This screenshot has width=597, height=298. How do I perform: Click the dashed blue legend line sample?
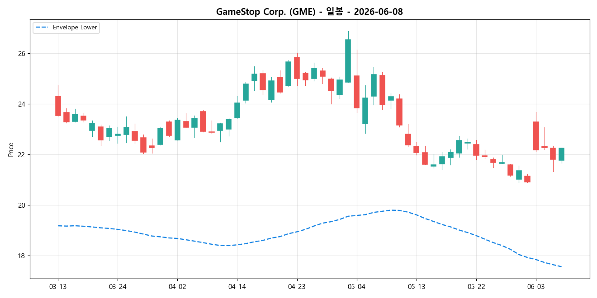42,28
